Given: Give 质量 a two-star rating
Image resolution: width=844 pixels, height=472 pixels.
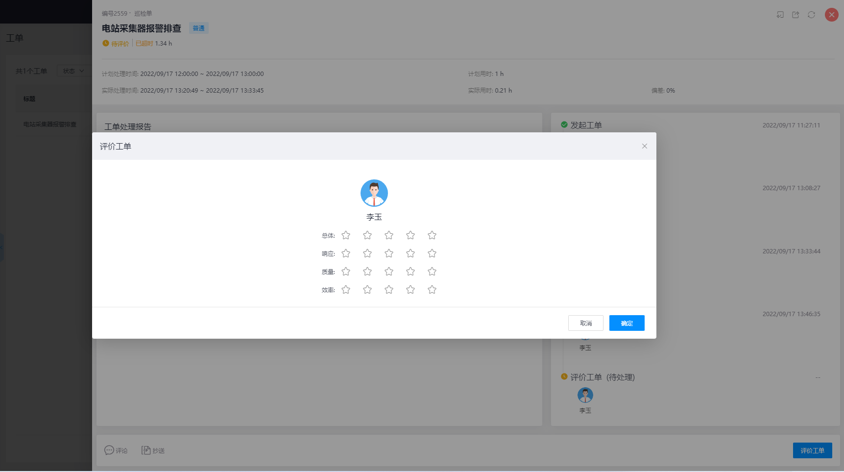Looking at the screenshot, I should (x=367, y=272).
